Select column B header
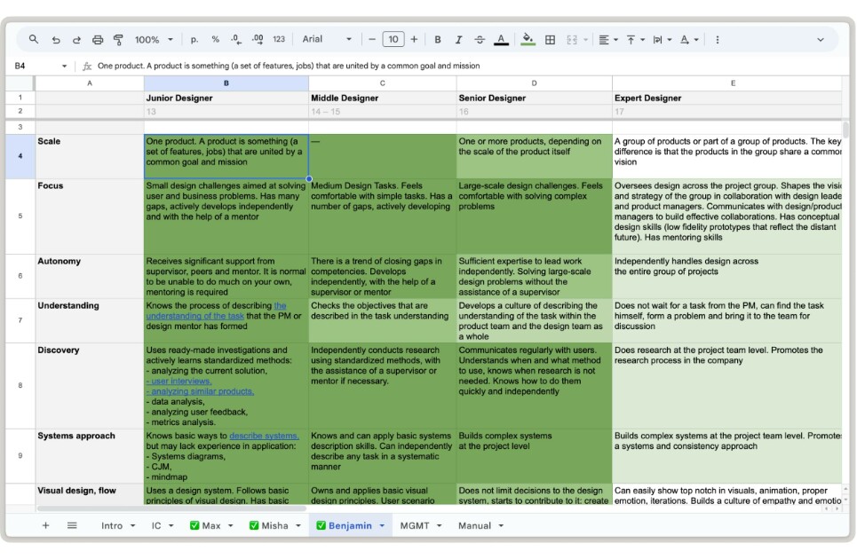 click(x=226, y=83)
